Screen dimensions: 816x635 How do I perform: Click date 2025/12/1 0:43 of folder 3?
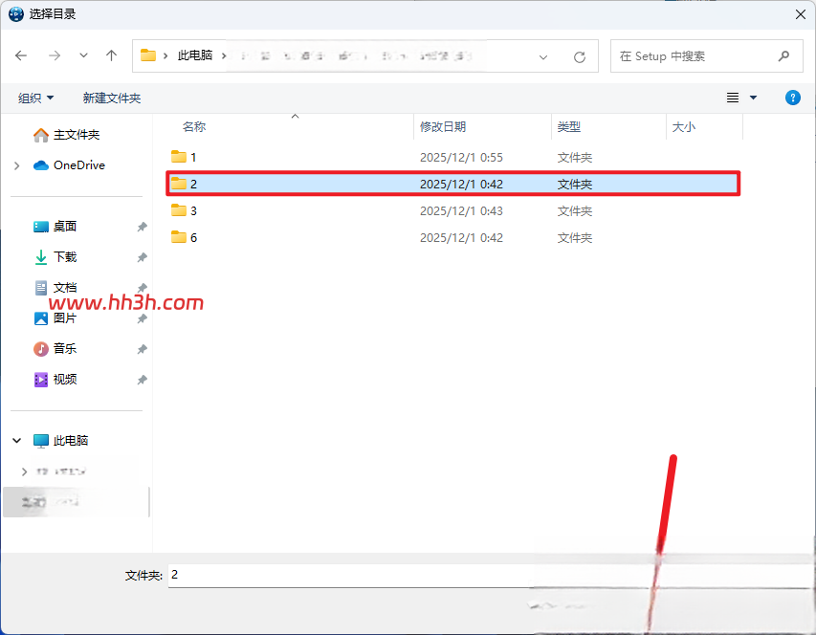point(461,210)
